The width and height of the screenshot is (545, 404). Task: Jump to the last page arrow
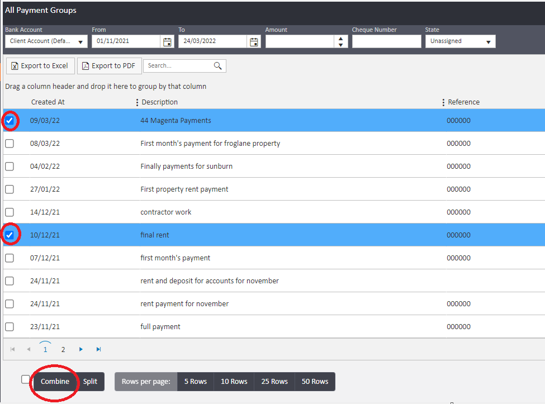pos(99,349)
